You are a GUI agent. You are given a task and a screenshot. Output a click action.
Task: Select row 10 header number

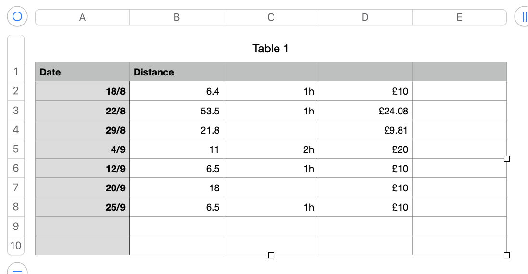pyautogui.click(x=16, y=246)
